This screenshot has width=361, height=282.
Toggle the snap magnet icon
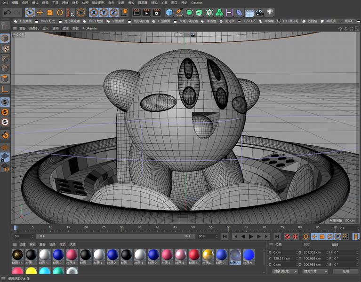click(x=5, y=135)
